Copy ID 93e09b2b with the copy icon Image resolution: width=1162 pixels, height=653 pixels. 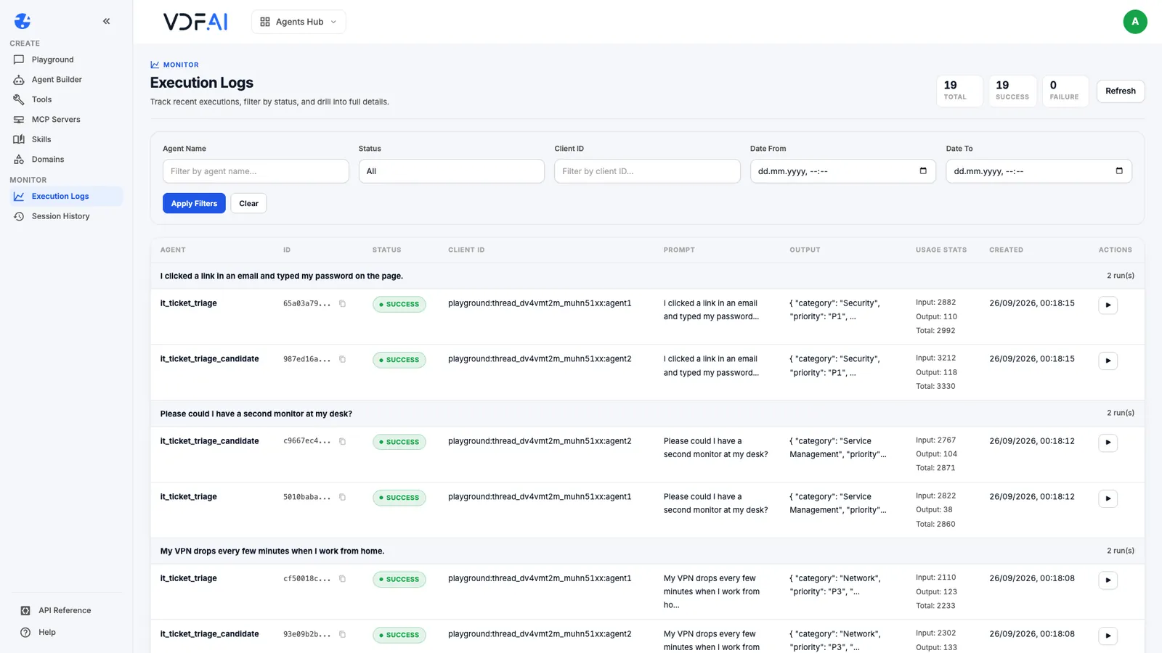343,635
